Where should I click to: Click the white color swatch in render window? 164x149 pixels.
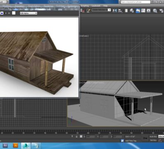point(14,13)
